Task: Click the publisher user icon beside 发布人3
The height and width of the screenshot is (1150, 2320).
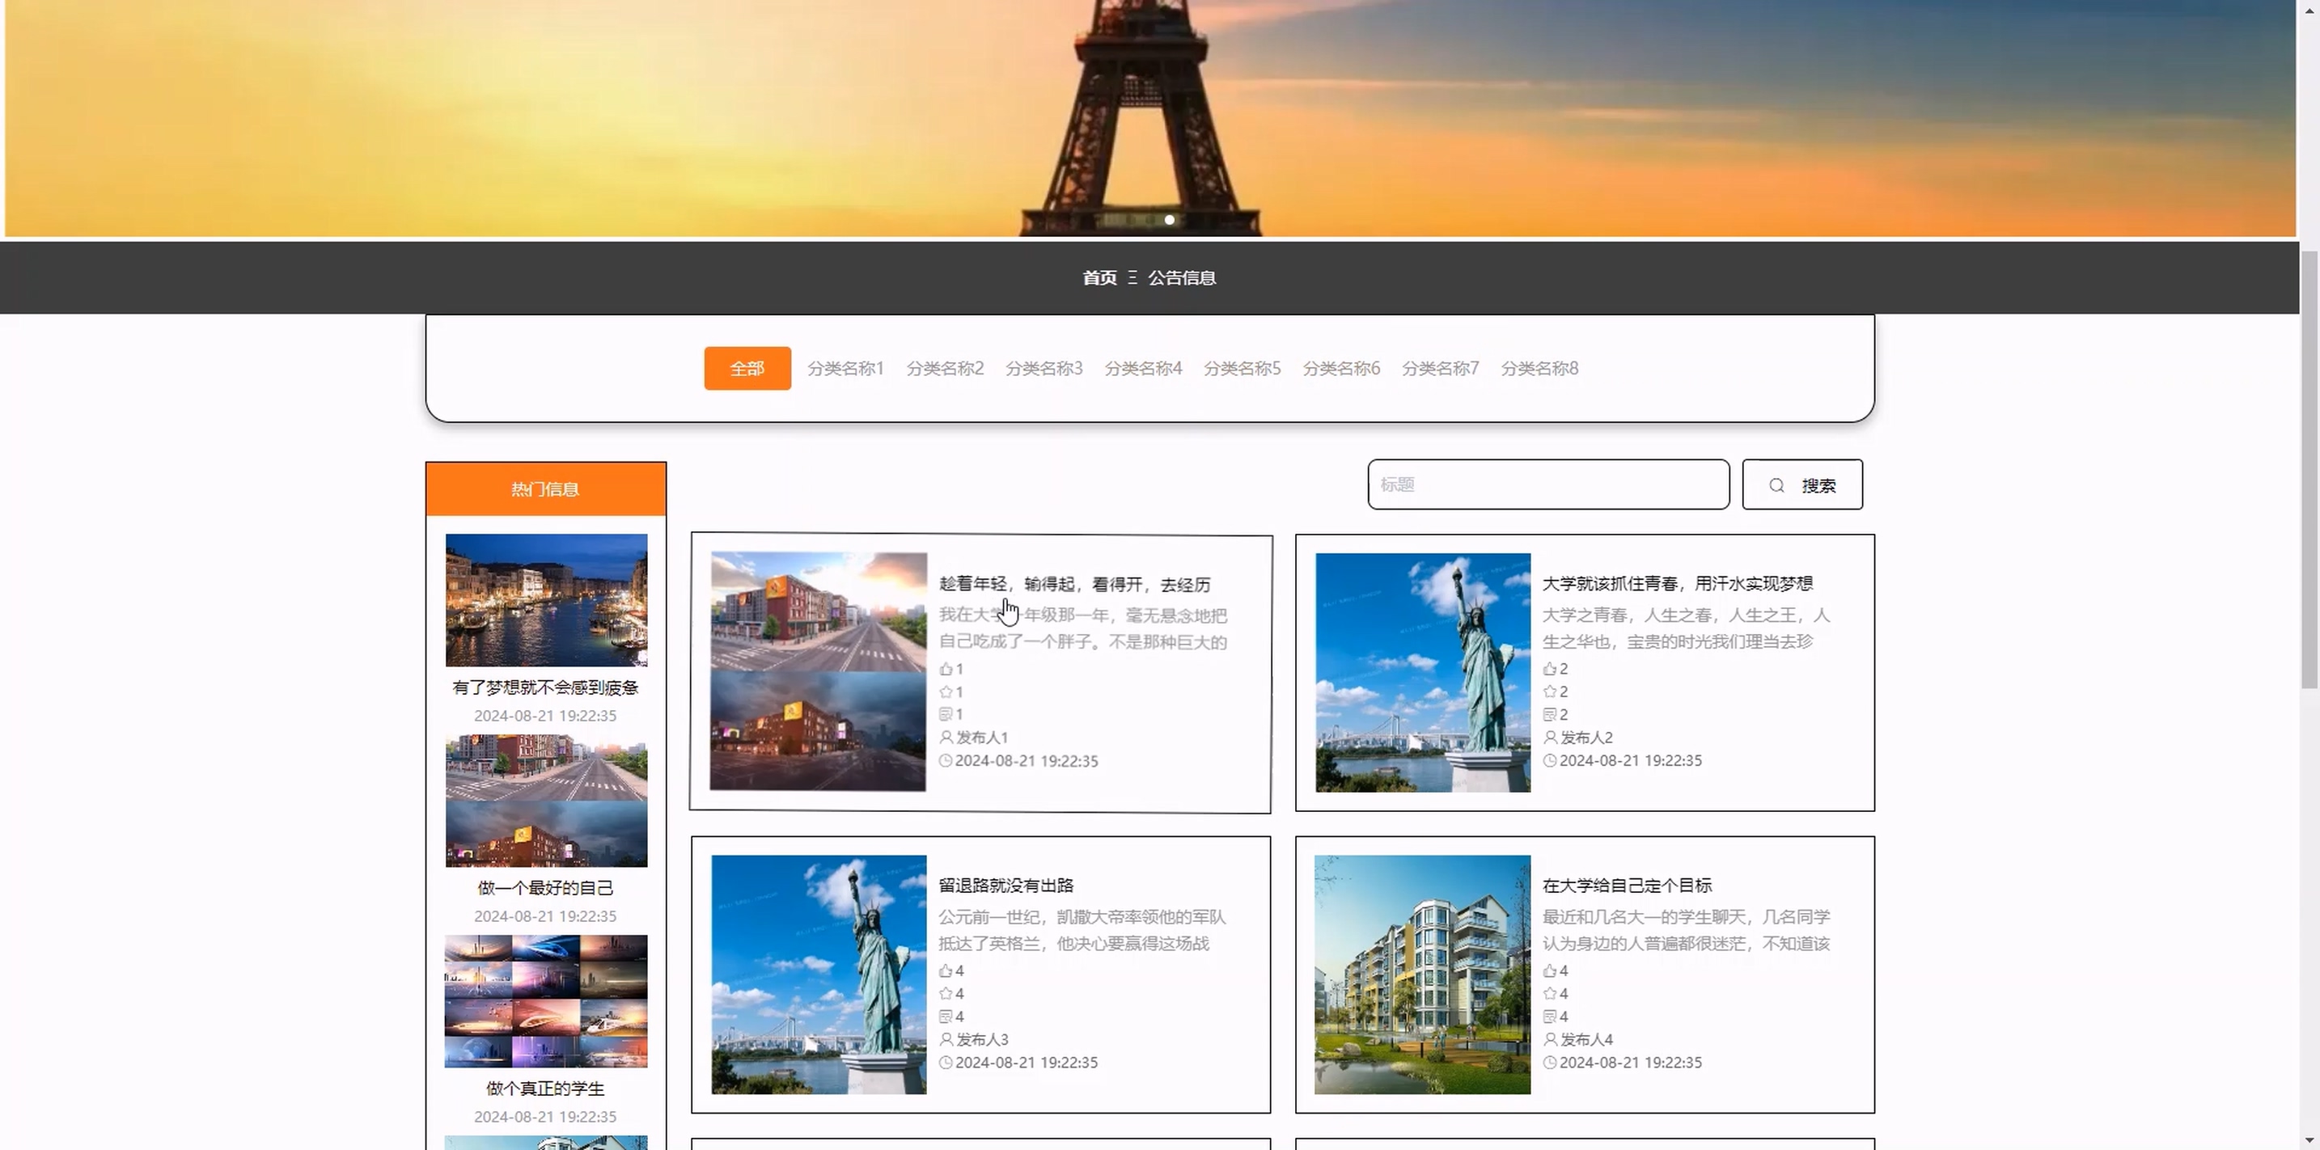Action: (x=945, y=1039)
